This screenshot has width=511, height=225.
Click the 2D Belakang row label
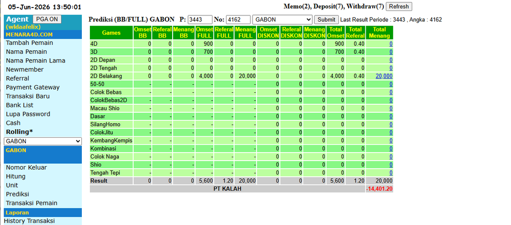click(106, 76)
